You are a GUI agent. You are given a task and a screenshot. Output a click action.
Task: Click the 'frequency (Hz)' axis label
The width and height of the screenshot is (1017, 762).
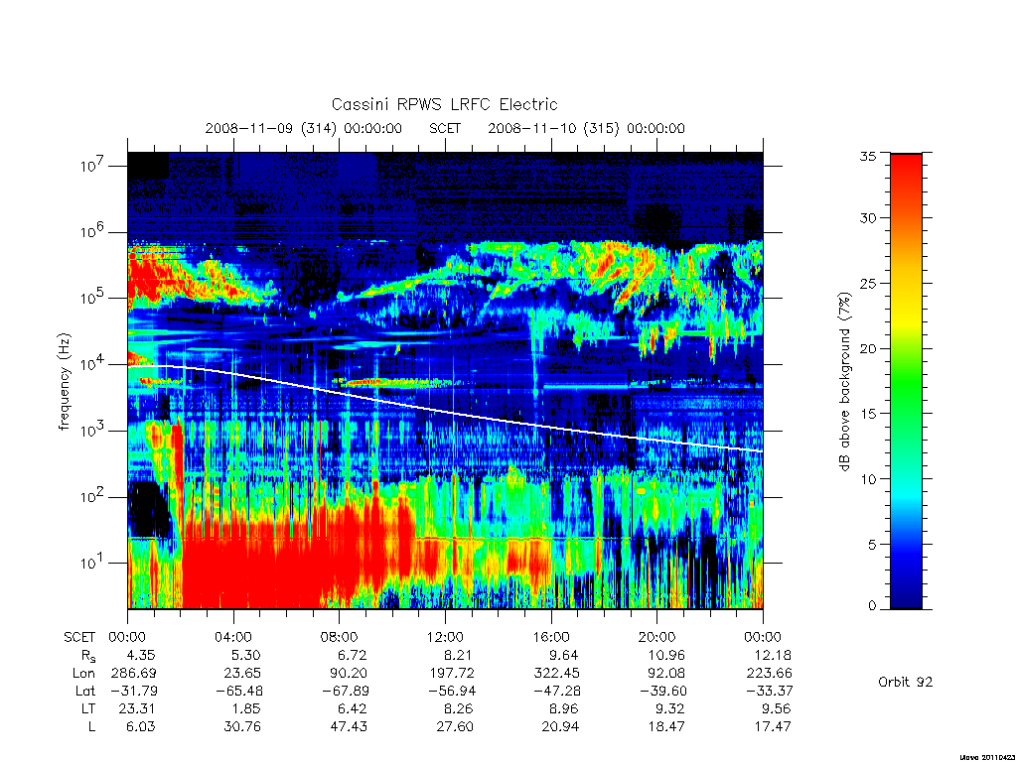tap(63, 382)
